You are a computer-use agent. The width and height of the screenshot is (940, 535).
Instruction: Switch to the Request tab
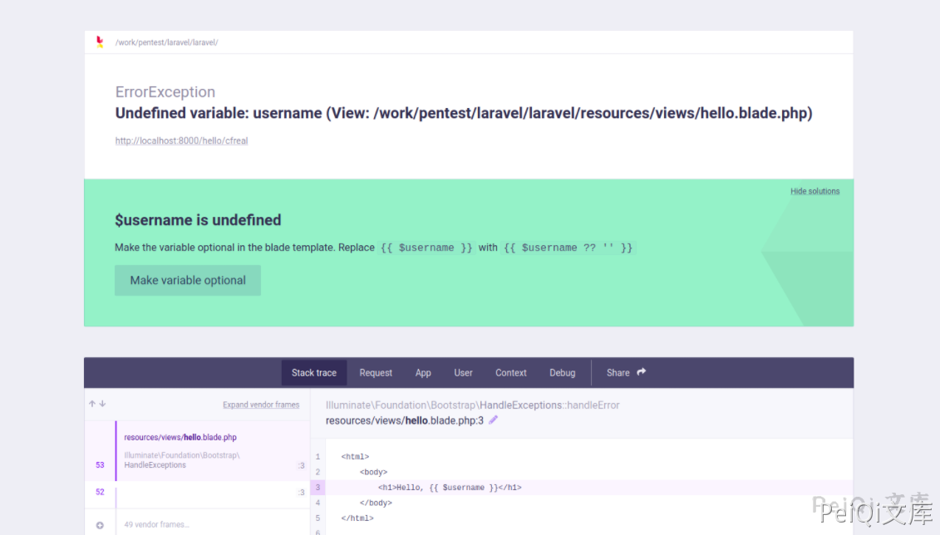coord(376,373)
